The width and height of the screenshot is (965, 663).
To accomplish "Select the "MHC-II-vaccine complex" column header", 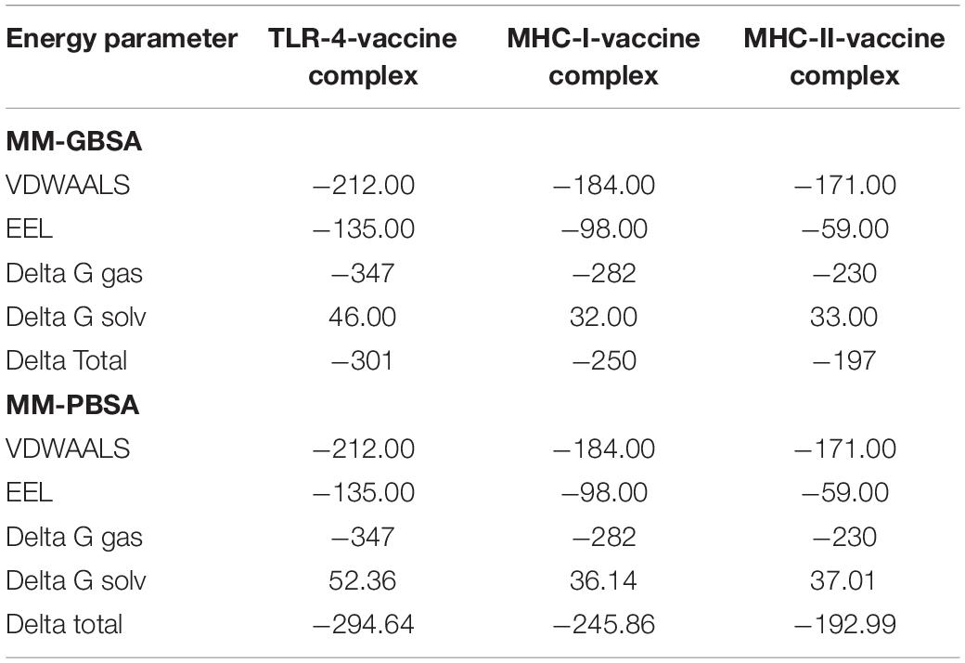I will tap(845, 56).
